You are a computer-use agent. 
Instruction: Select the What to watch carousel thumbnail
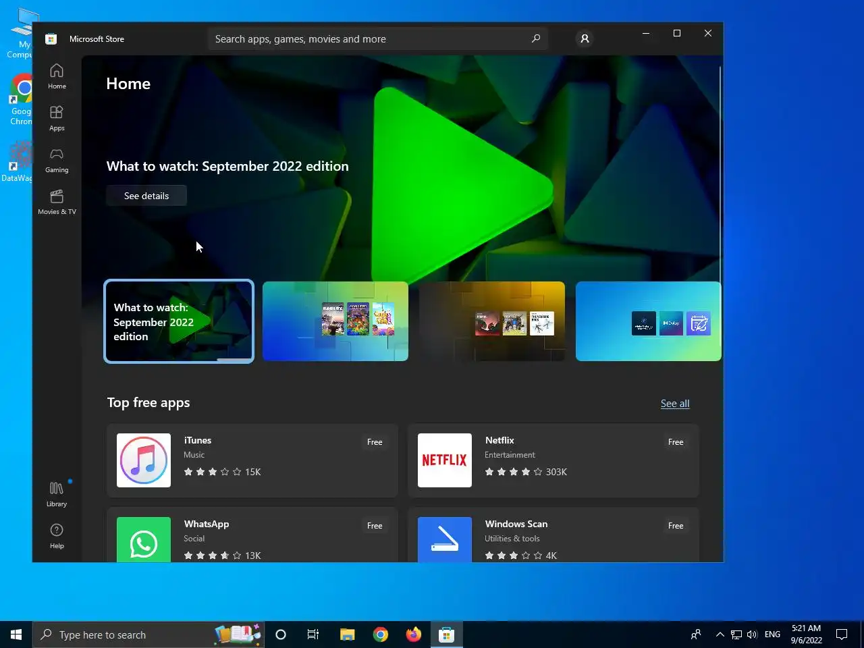[179, 321]
